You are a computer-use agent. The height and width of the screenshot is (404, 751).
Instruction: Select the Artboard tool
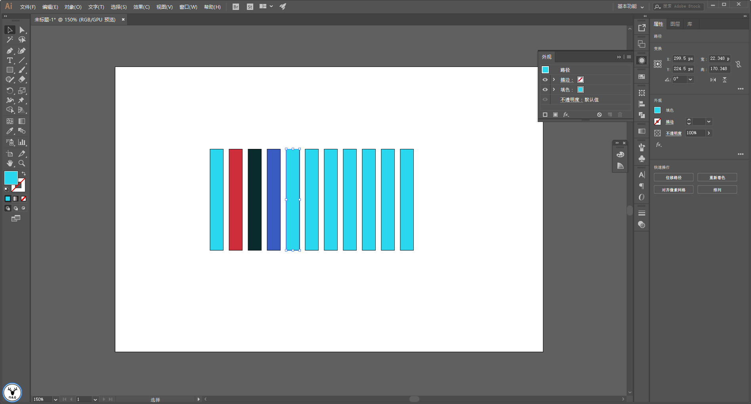click(10, 154)
